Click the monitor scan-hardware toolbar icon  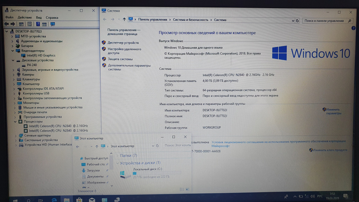[53, 24]
